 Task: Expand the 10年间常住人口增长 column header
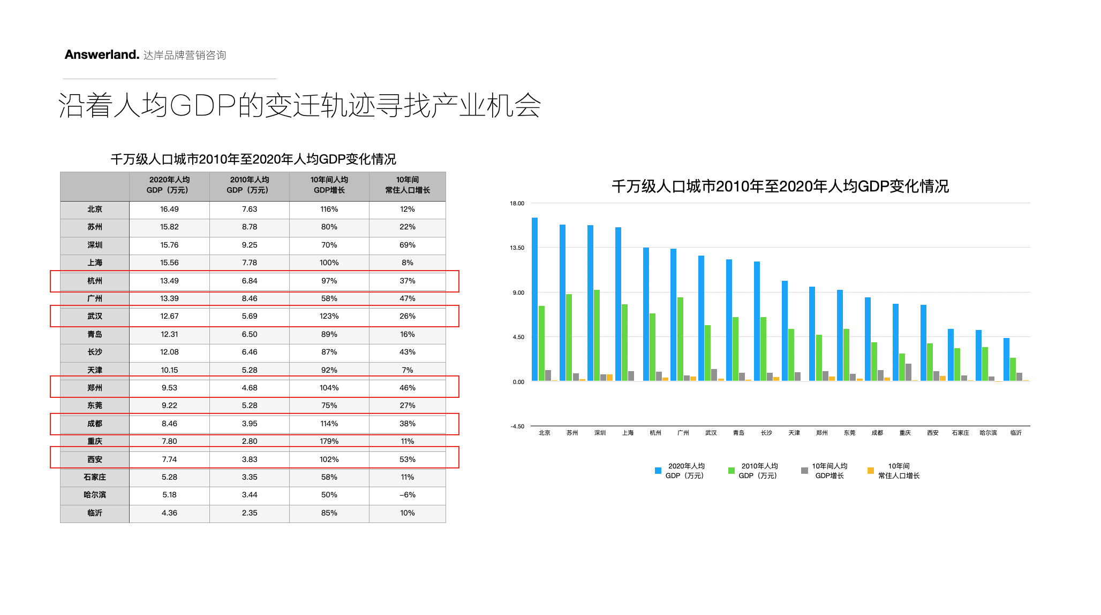[x=408, y=184]
